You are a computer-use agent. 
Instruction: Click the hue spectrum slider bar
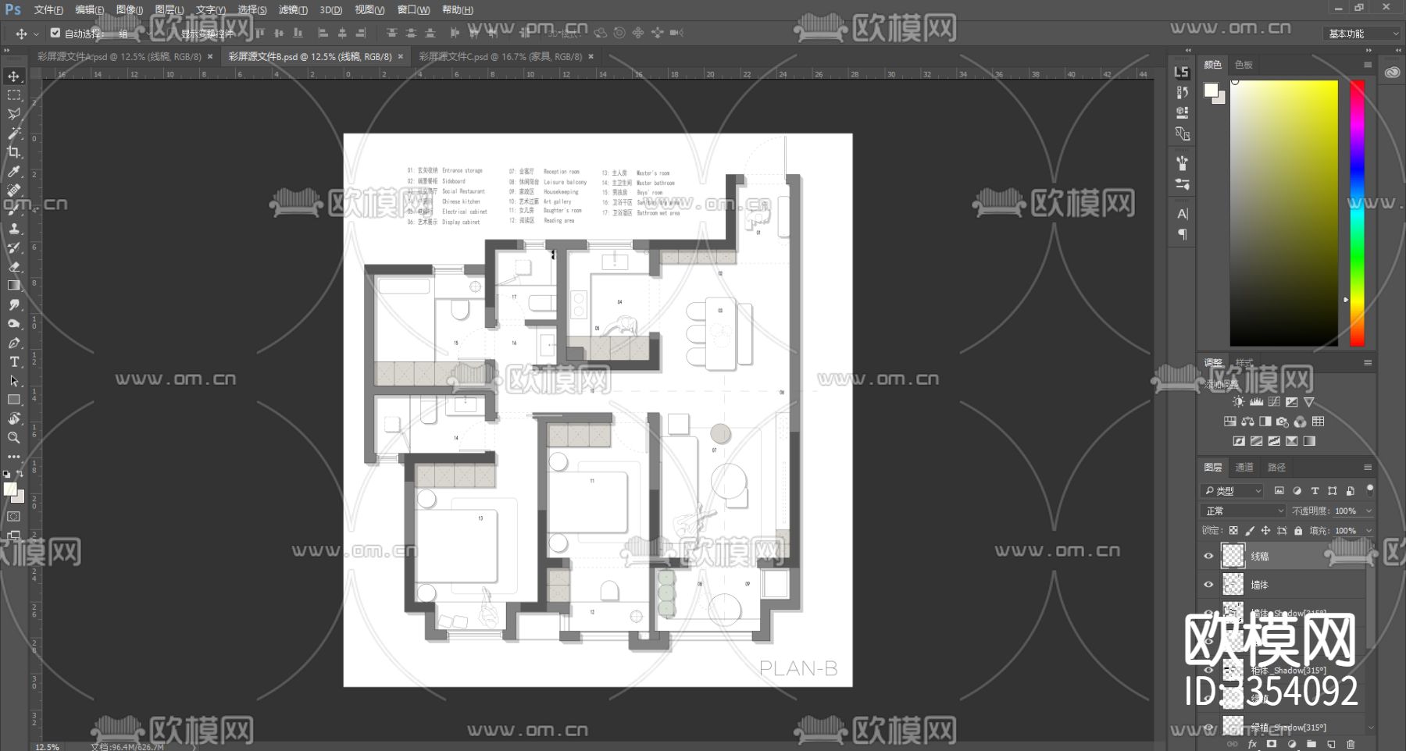coord(1358,212)
